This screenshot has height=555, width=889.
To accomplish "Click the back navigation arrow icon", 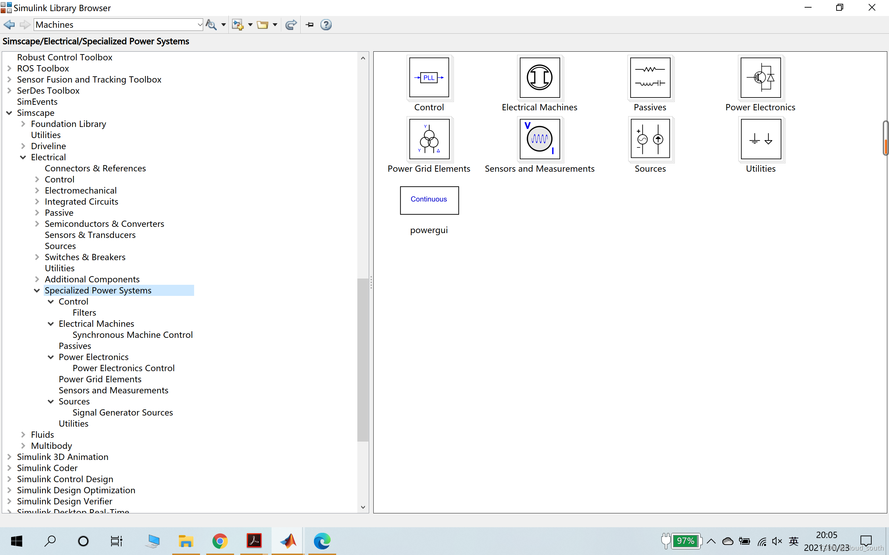I will coord(9,25).
